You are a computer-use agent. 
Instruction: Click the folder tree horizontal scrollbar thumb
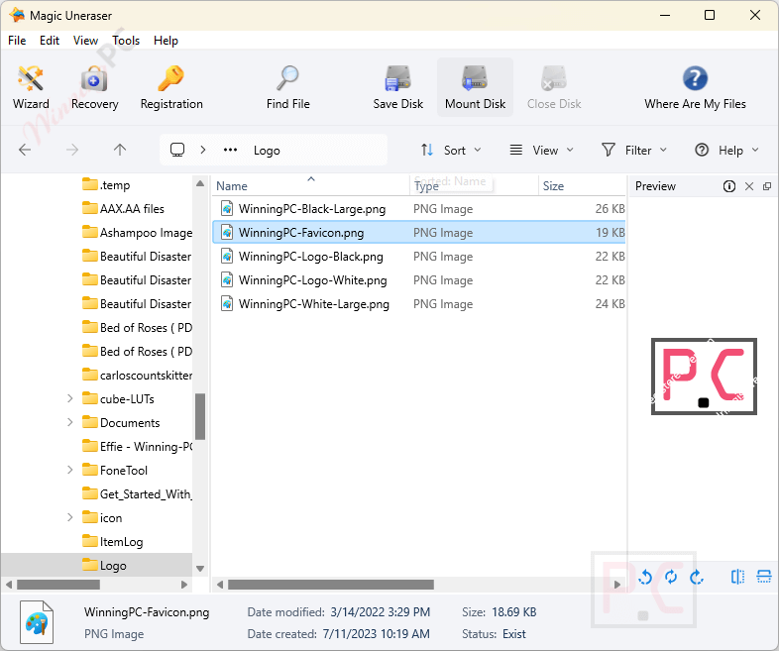[x=58, y=585]
